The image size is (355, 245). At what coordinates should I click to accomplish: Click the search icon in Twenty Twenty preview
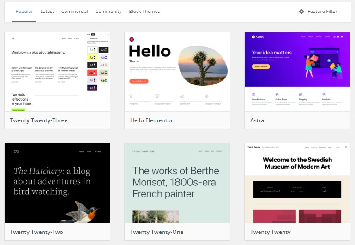coord(346,148)
